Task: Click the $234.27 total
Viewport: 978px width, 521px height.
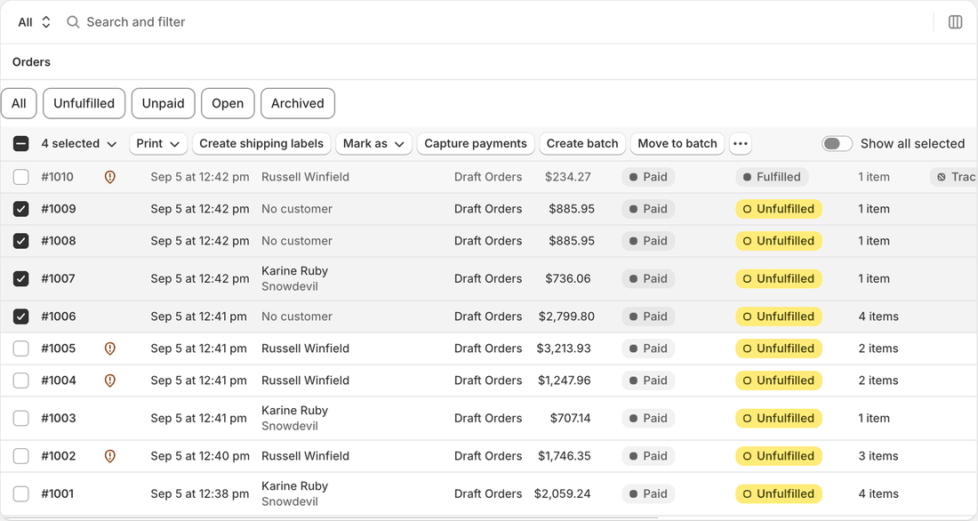Action: [x=567, y=177]
